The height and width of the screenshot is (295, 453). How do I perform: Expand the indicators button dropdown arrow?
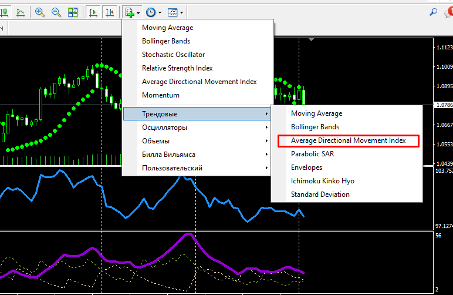[138, 13]
